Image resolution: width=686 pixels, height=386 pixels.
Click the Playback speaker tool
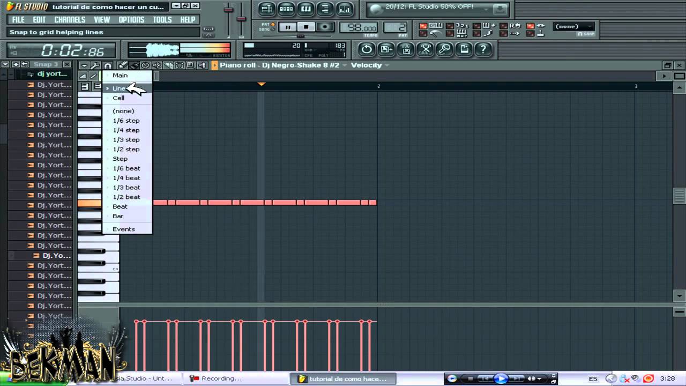202,65
